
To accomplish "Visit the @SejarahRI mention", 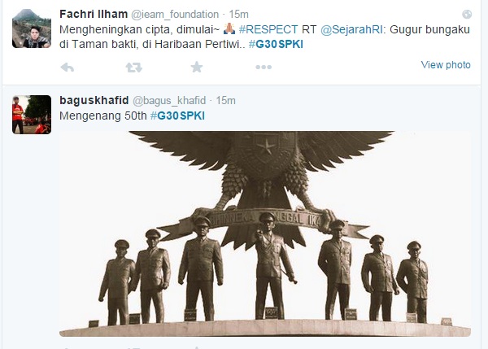I will coord(351,29).
